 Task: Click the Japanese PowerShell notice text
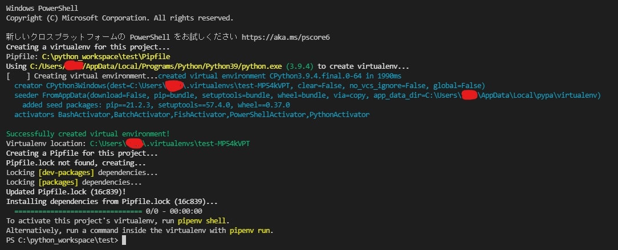122,37
